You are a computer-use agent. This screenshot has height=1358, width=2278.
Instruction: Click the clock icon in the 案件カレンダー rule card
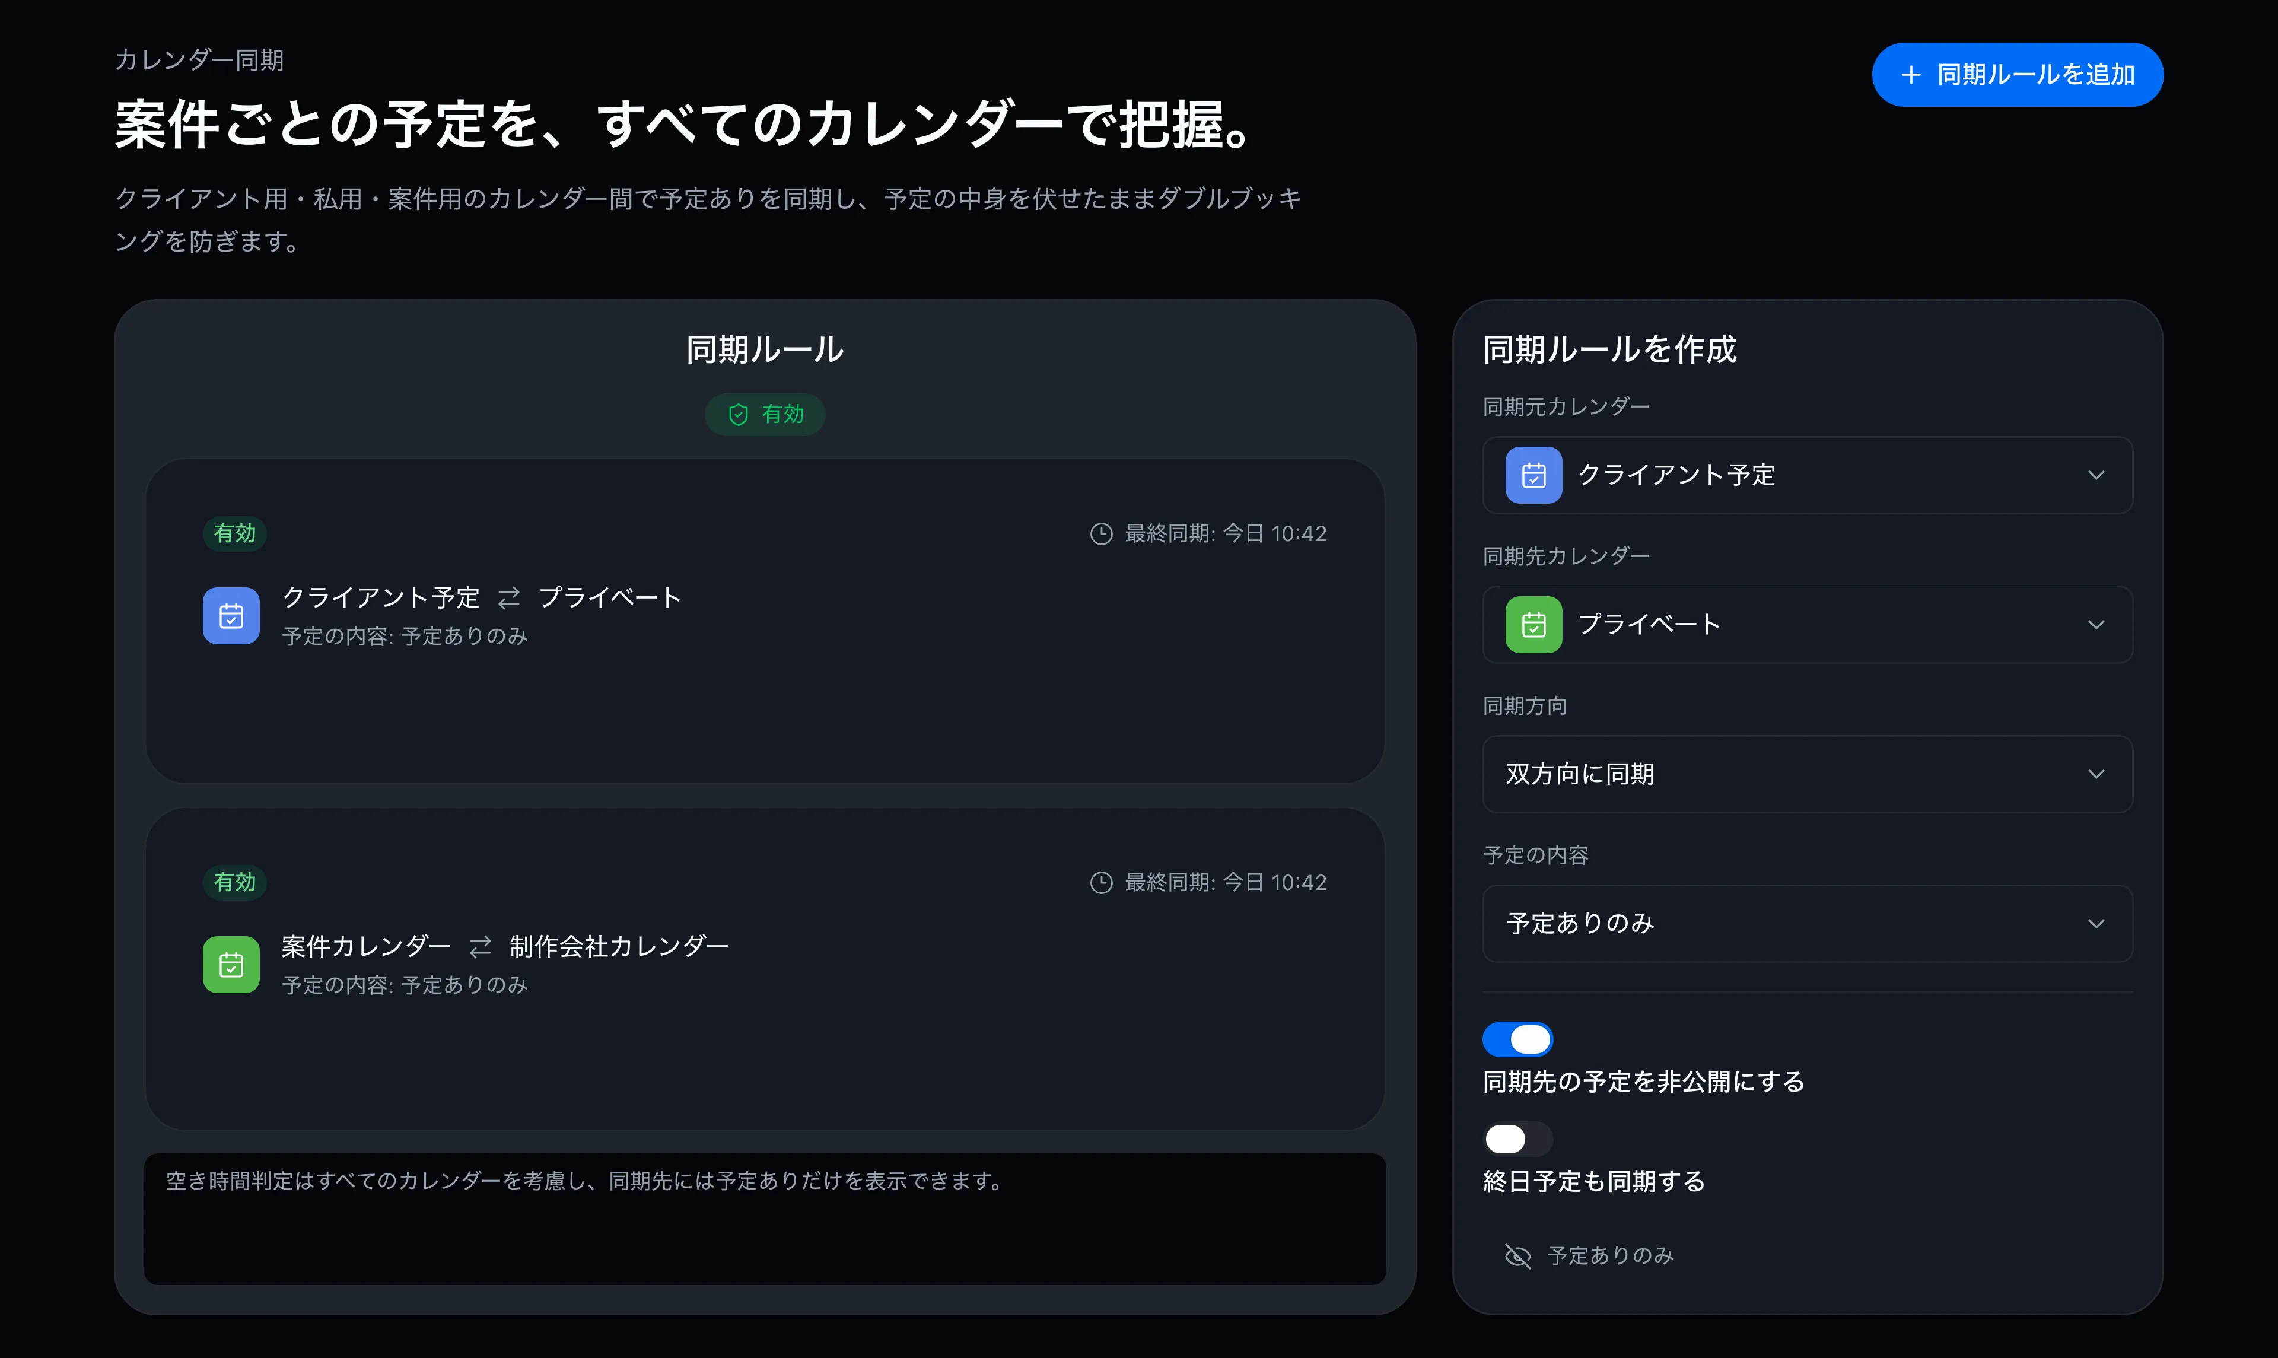(x=1102, y=882)
